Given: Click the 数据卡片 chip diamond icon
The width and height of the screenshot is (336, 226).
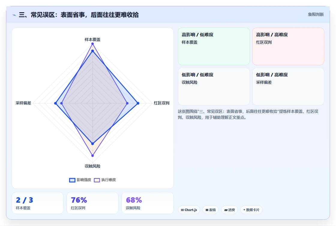Looking at the screenshot, I should 244,210.
